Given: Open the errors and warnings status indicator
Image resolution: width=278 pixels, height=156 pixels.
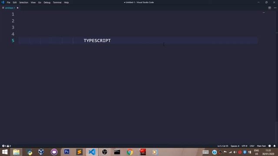Looking at the screenshot, I should (x=7, y=146).
